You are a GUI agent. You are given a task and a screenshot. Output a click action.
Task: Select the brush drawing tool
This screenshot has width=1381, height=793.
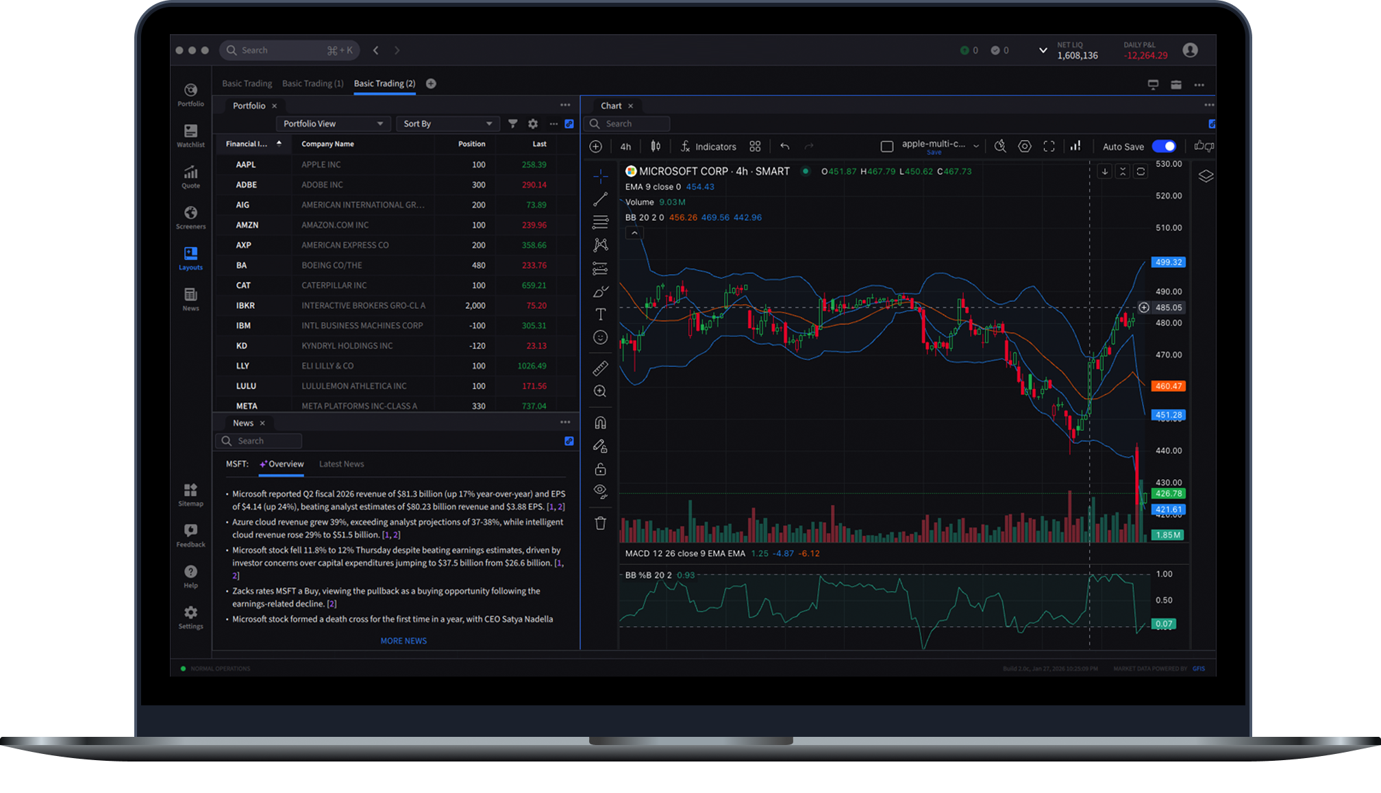pos(601,292)
